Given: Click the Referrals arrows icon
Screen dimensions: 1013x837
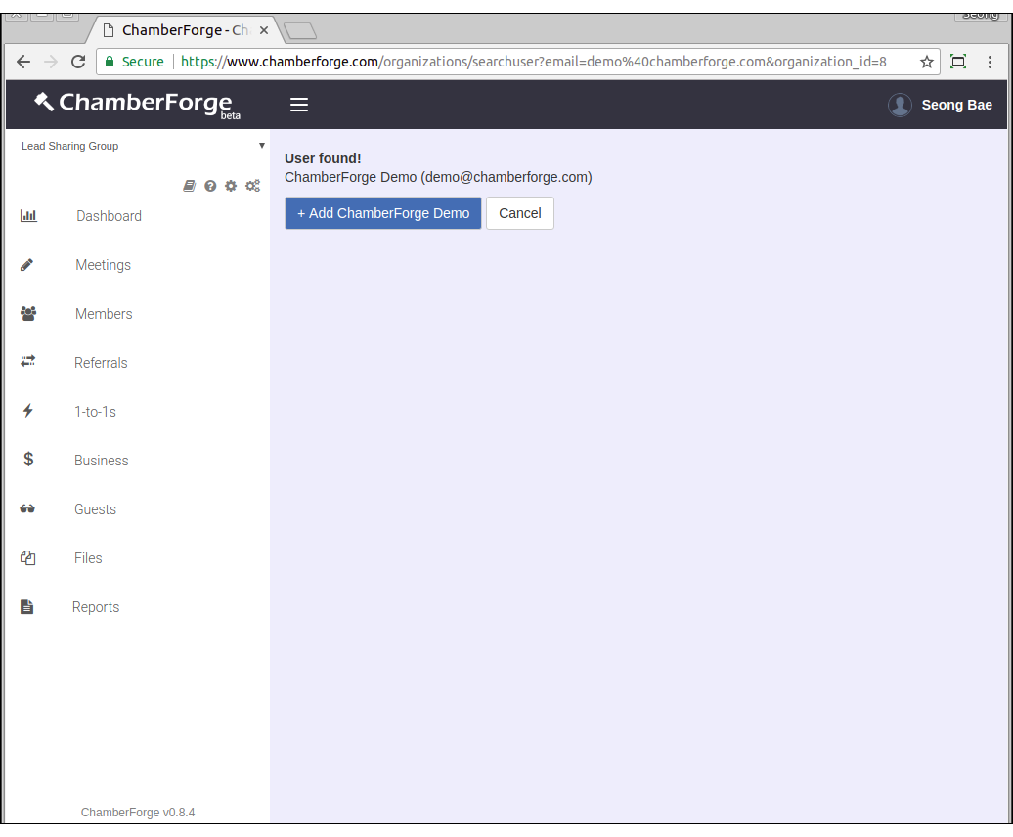Looking at the screenshot, I should (x=27, y=362).
